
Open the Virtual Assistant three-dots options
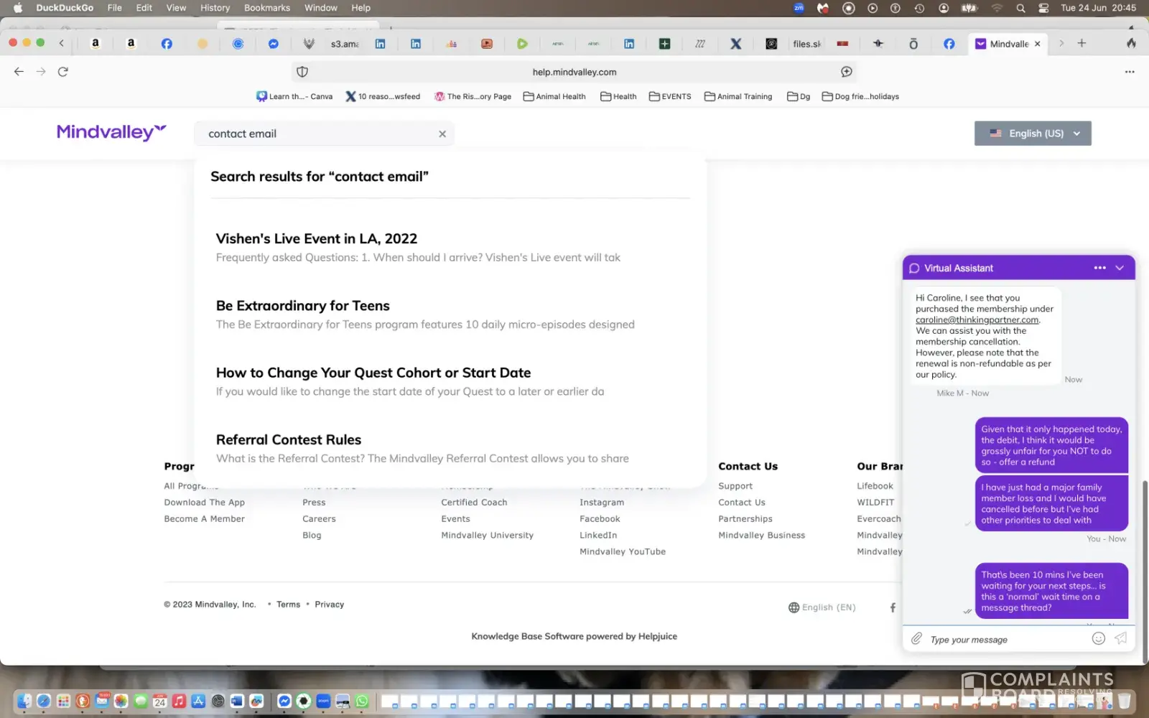tap(1099, 268)
